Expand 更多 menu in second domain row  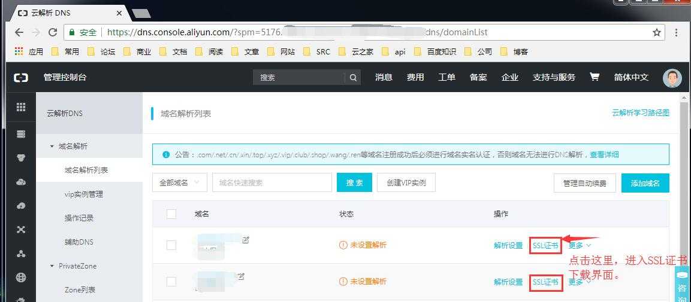(x=580, y=282)
